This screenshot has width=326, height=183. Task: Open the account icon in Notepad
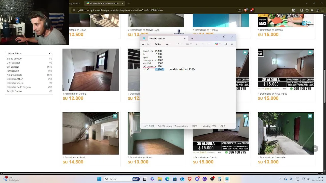click(x=226, y=44)
